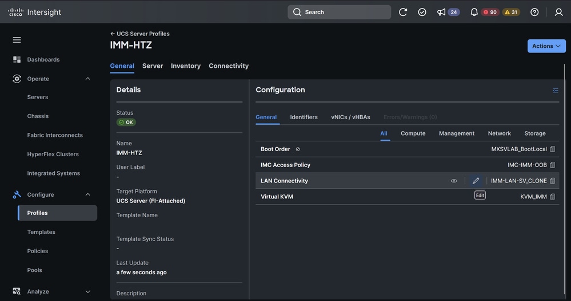This screenshot has height=301, width=571.
Task: Click the warning alarms badge showing 31
Action: click(x=512, y=12)
